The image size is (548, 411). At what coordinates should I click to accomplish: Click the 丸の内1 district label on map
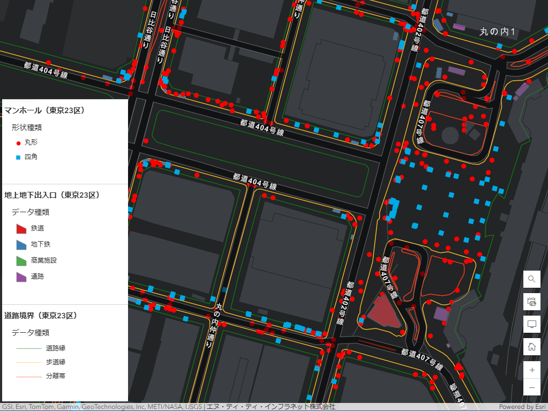click(x=497, y=32)
